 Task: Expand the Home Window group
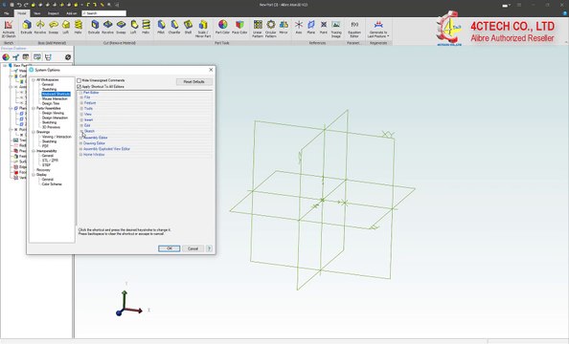[80, 155]
